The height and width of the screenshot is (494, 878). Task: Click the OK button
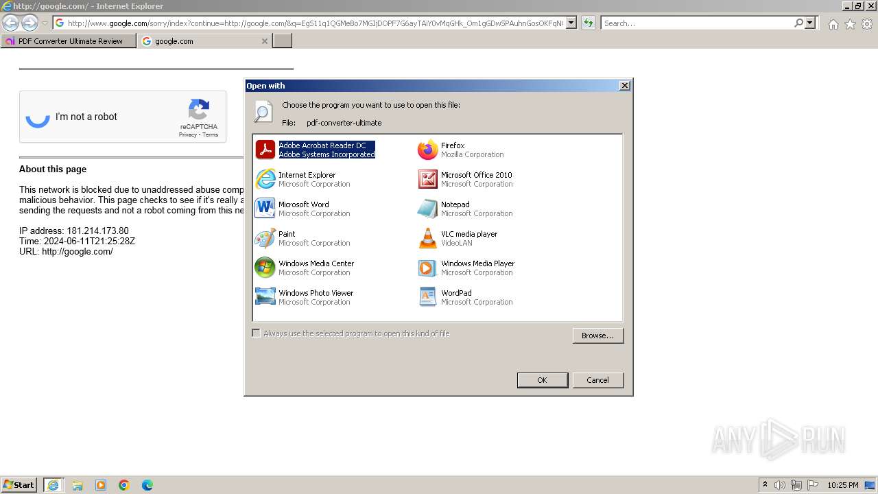tap(542, 380)
